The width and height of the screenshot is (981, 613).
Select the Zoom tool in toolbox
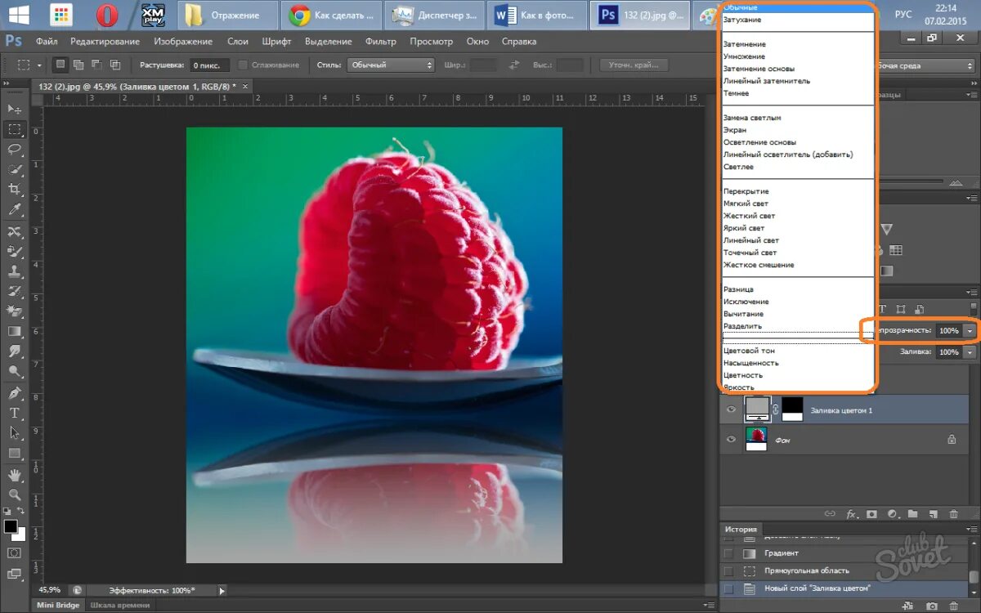tap(15, 494)
